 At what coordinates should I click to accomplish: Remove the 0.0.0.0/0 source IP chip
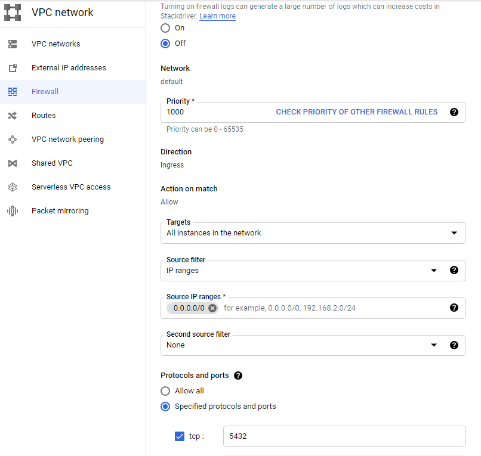click(x=212, y=308)
